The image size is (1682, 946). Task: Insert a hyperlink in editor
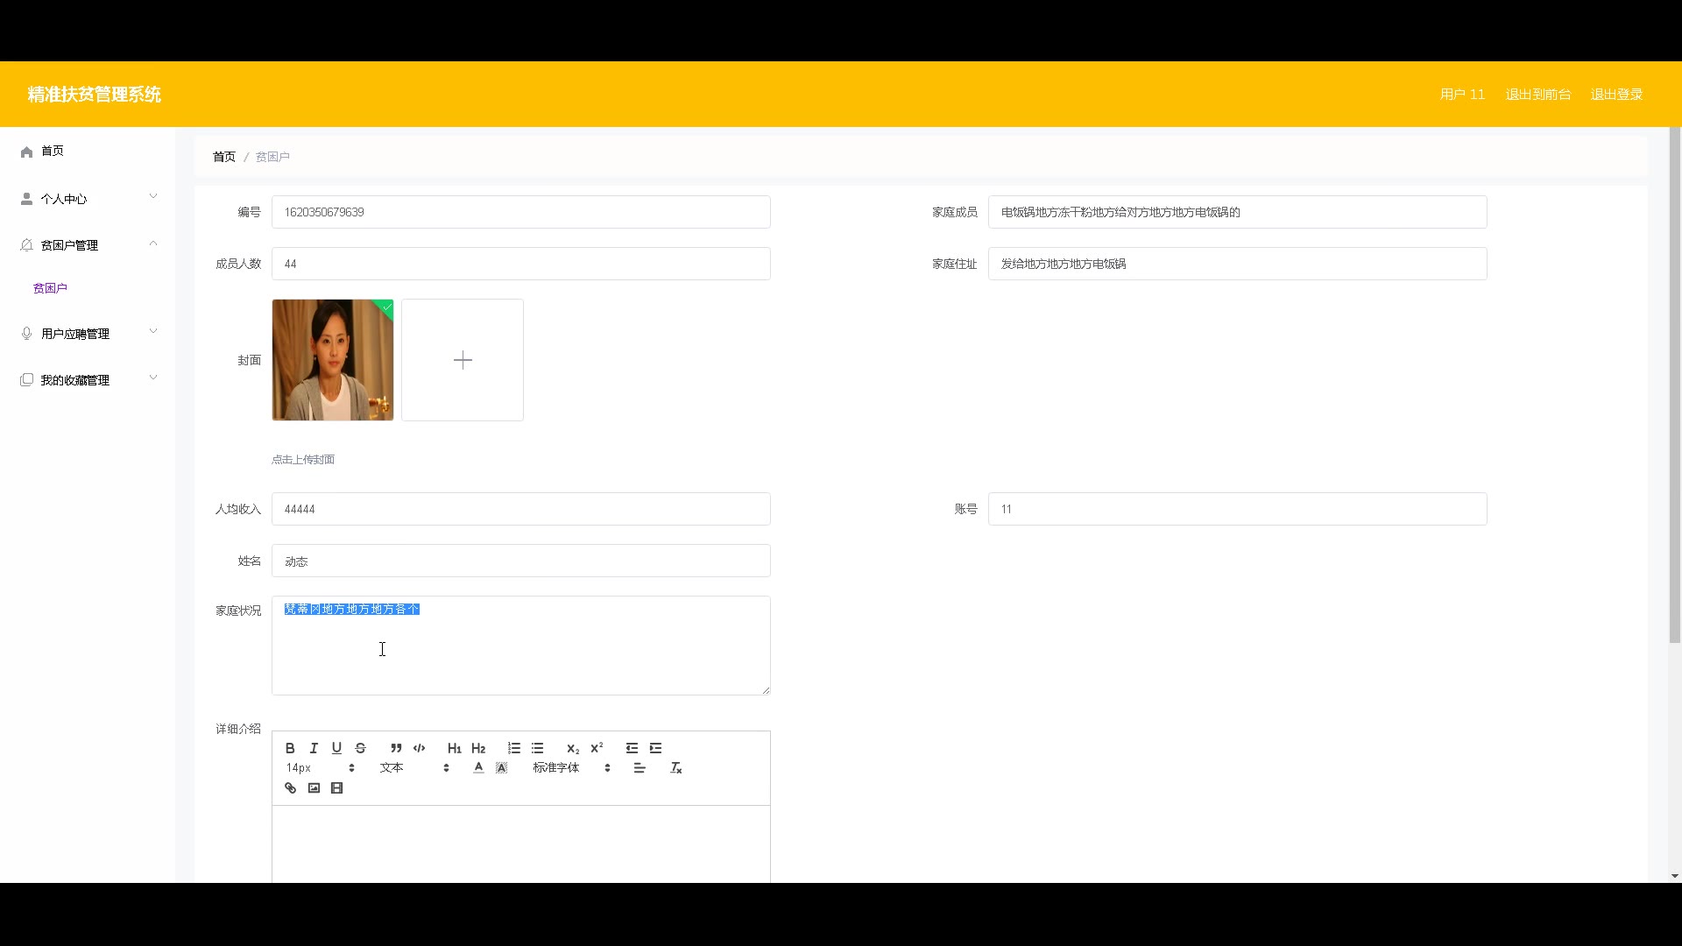point(290,788)
